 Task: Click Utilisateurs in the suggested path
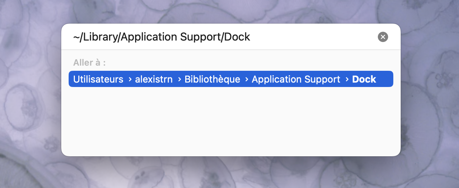pyautogui.click(x=98, y=79)
